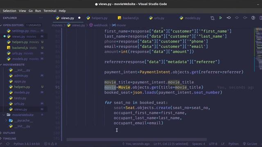
Task: Collapse the Open Editors section
Action: coord(14,25)
